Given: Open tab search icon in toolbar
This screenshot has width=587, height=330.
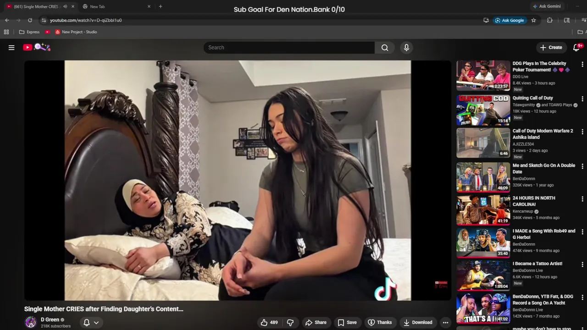Looking at the screenshot, I should [567, 20].
